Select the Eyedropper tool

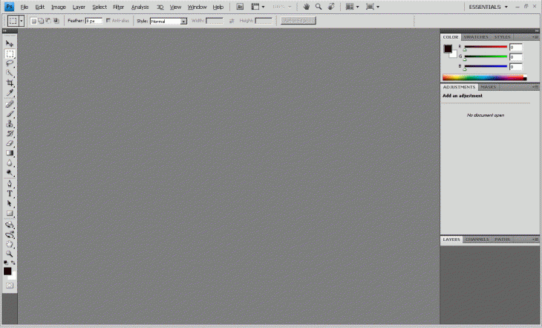tap(10, 94)
